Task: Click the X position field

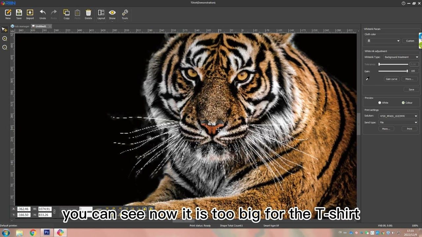Action: point(23,209)
